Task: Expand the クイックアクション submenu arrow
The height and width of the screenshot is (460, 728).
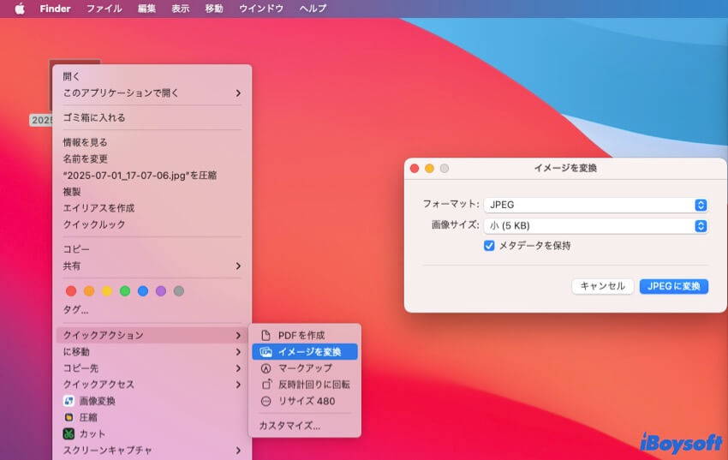Action: pos(238,335)
